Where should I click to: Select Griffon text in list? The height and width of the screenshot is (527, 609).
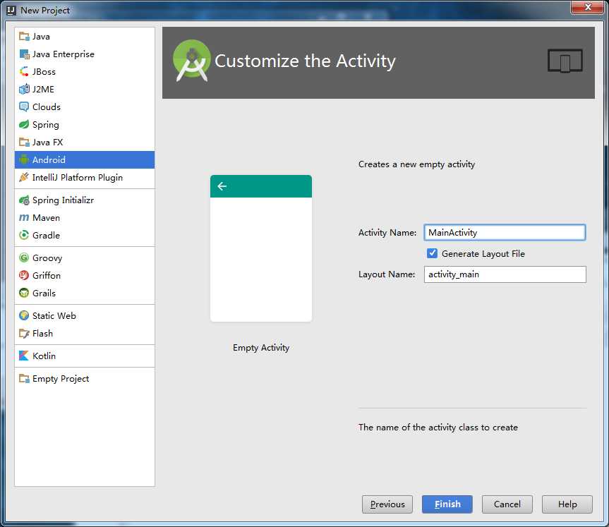coord(47,275)
